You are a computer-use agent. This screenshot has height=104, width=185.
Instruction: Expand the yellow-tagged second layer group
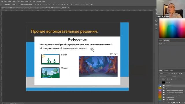162,88
